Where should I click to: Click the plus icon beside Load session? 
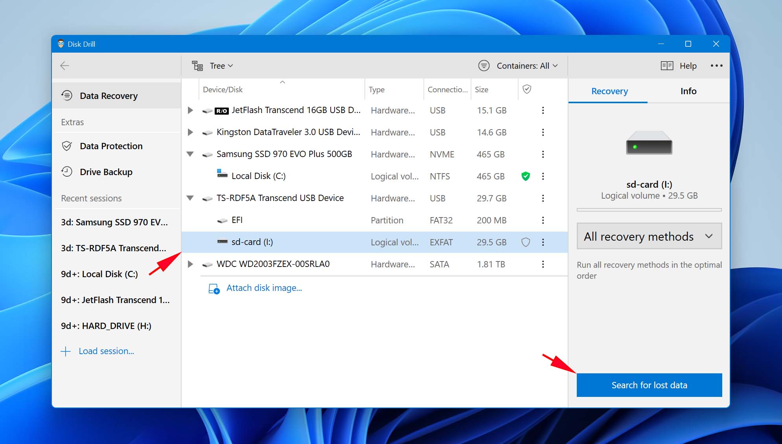66,351
